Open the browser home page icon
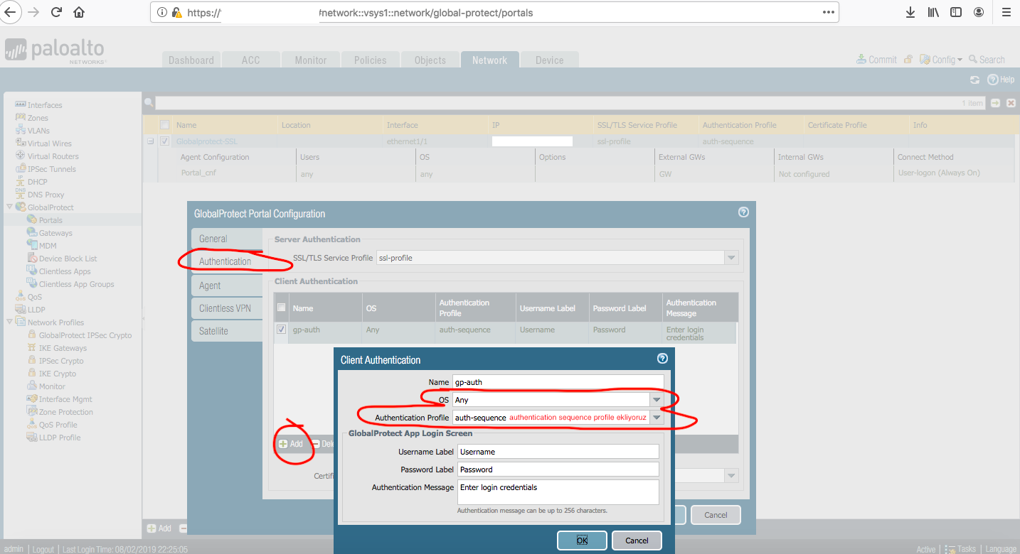Screen dimensions: 1020x554 79,13
